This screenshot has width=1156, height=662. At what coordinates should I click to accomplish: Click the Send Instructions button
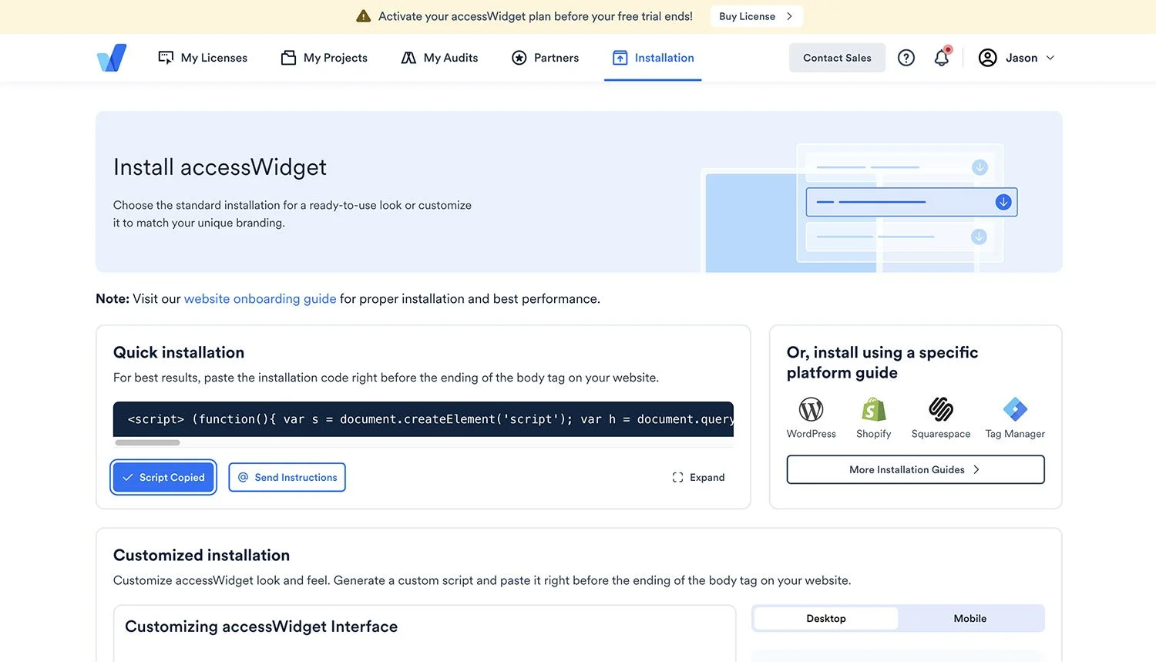(x=287, y=477)
